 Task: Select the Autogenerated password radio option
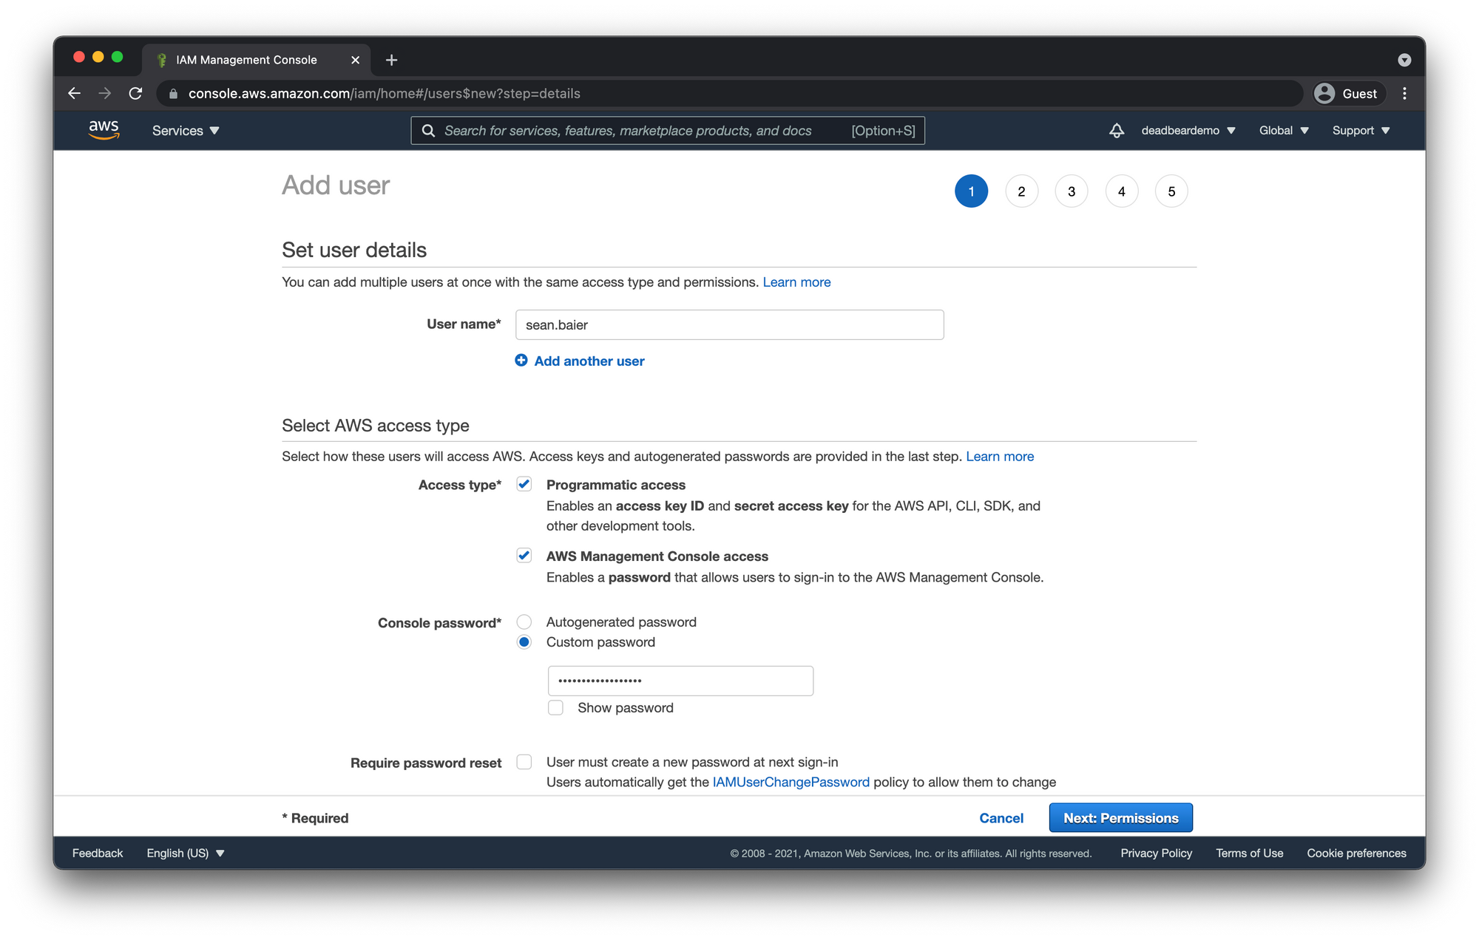pyautogui.click(x=524, y=621)
